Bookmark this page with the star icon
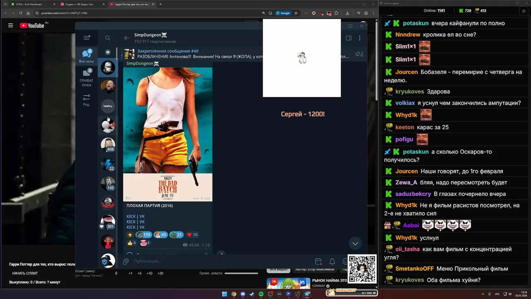Screen dimensions: 531x299 [296, 13]
